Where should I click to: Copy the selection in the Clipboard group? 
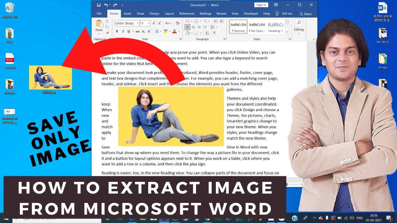(x=107, y=27)
